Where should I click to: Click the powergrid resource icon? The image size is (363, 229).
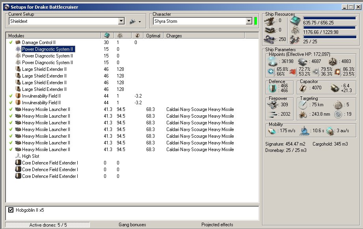(295, 30)
